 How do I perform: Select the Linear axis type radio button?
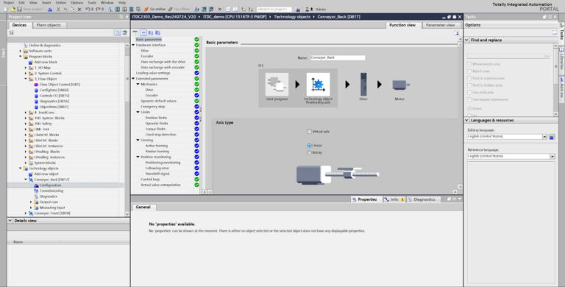click(309, 146)
